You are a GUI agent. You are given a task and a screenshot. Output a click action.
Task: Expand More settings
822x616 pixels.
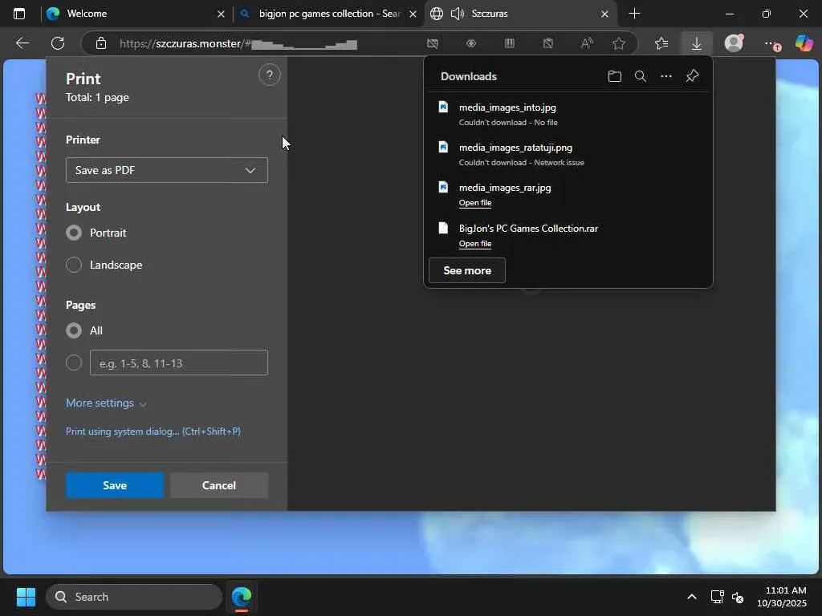coord(106,403)
